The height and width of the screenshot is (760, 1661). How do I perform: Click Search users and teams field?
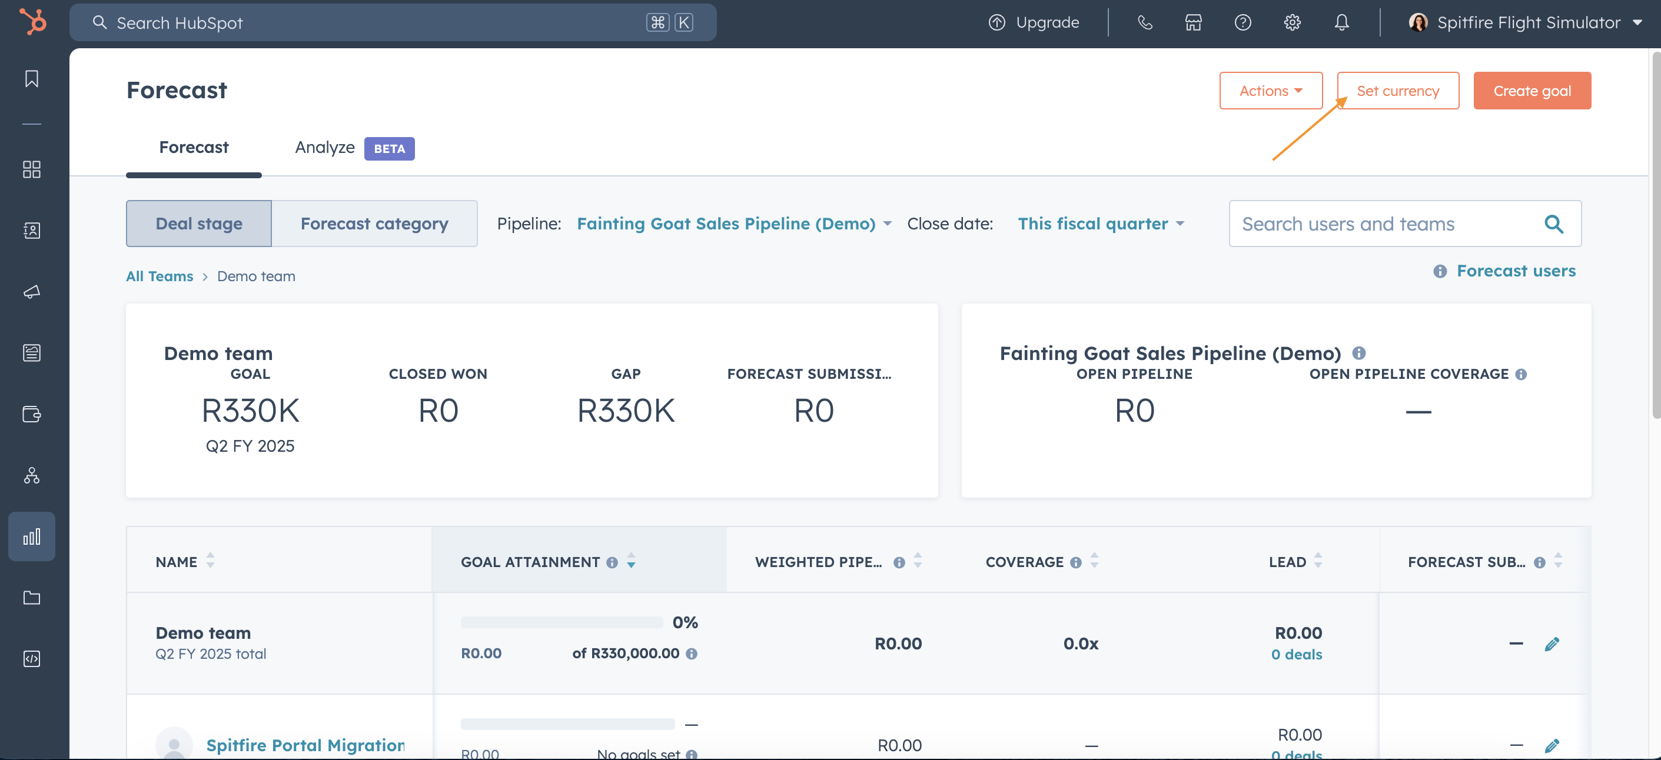pyautogui.click(x=1404, y=224)
